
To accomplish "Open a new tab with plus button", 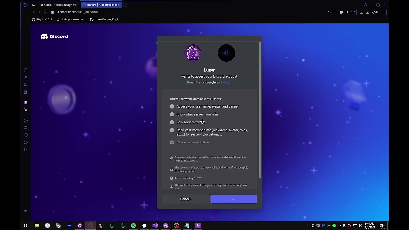I will coord(125,5).
